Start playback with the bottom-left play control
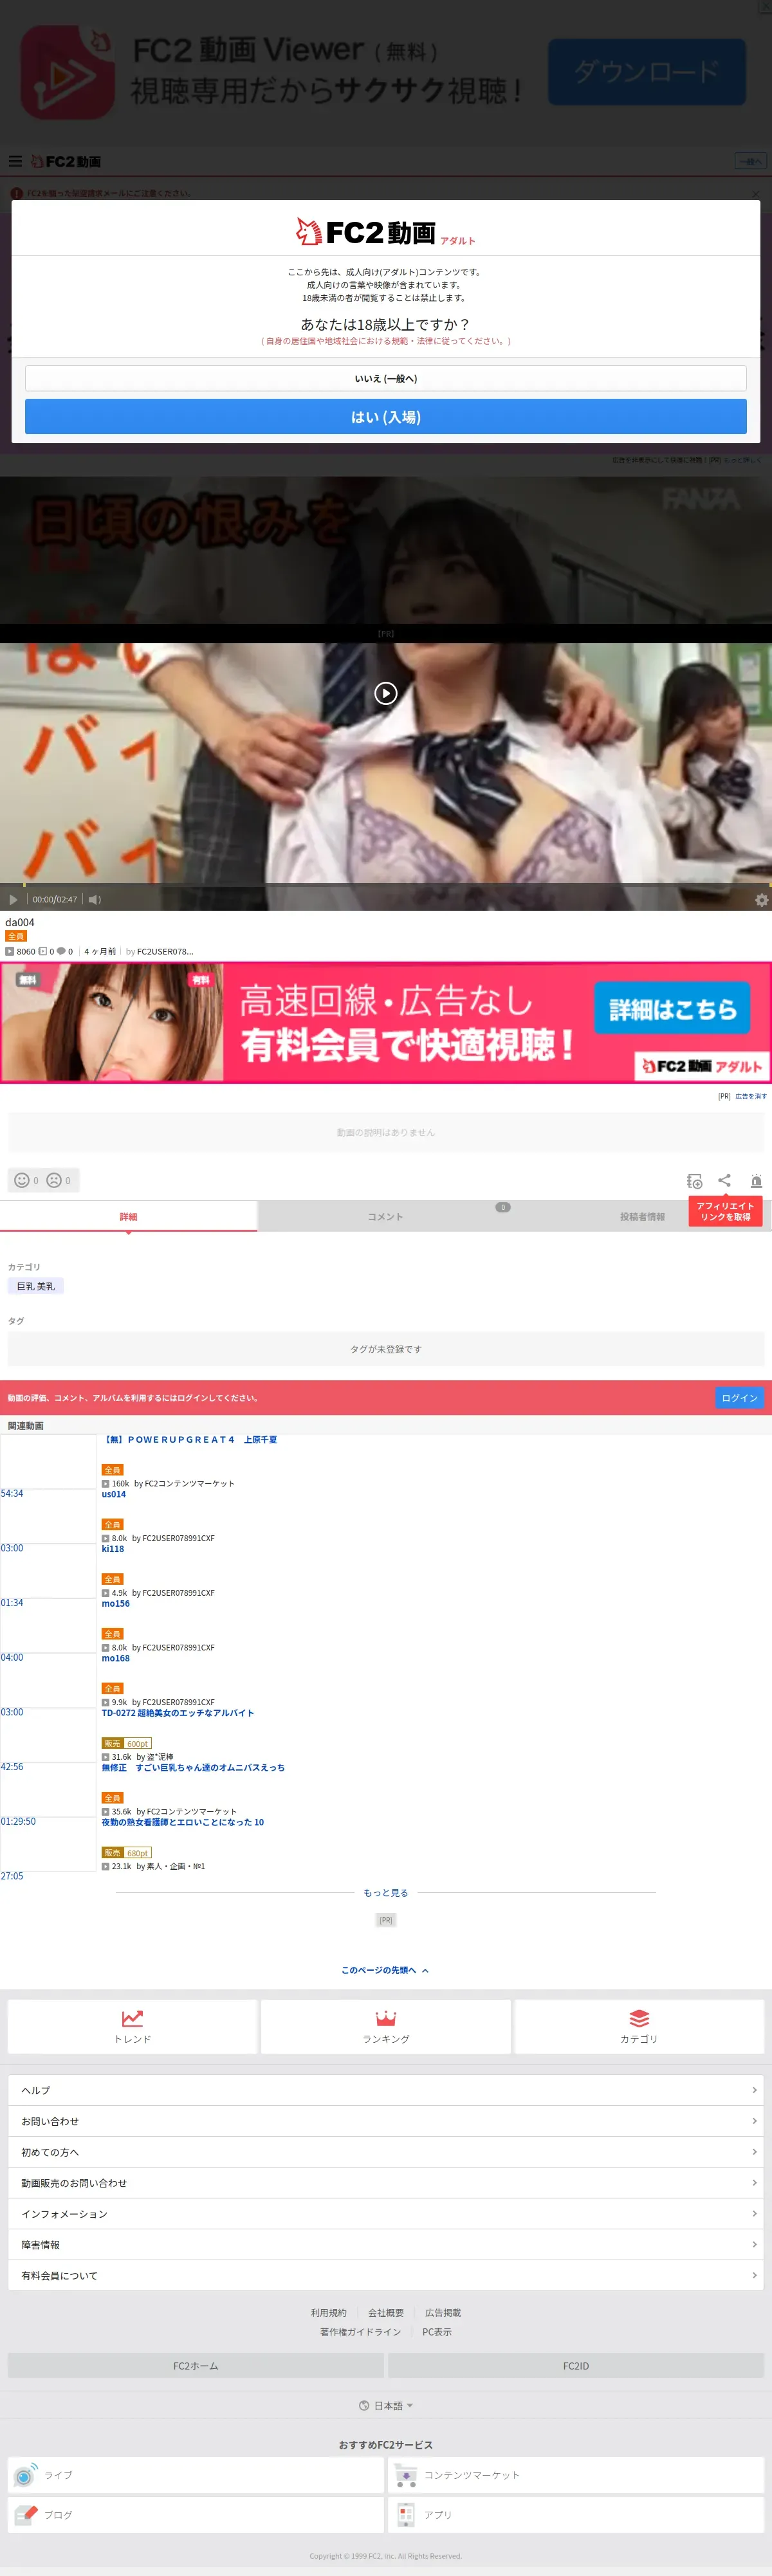Image resolution: width=772 pixels, height=2576 pixels. 13,899
